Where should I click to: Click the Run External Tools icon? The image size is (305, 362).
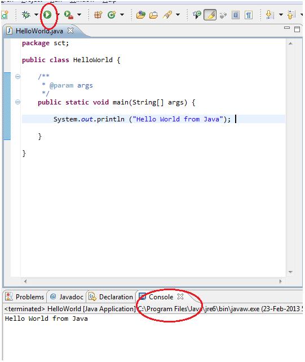68,15
